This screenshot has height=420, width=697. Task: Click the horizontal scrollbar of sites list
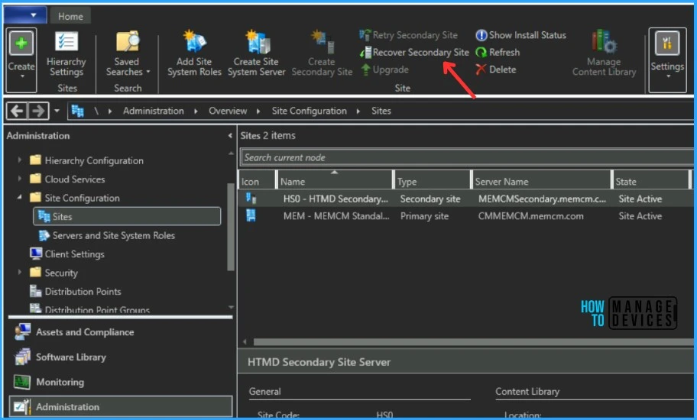click(x=473, y=342)
